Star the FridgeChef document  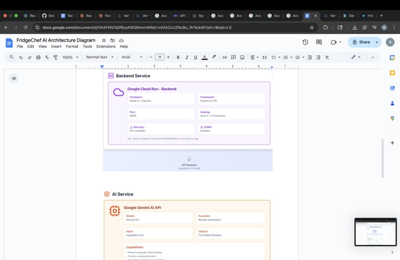coord(104,40)
